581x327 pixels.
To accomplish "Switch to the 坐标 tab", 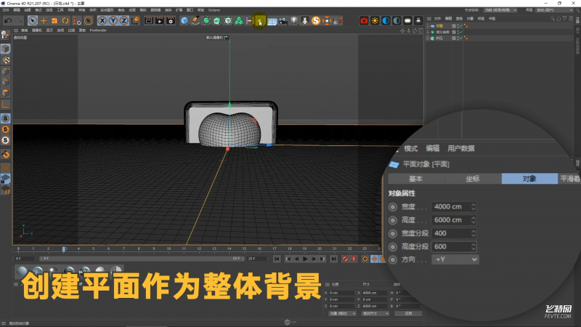I will coord(473,179).
